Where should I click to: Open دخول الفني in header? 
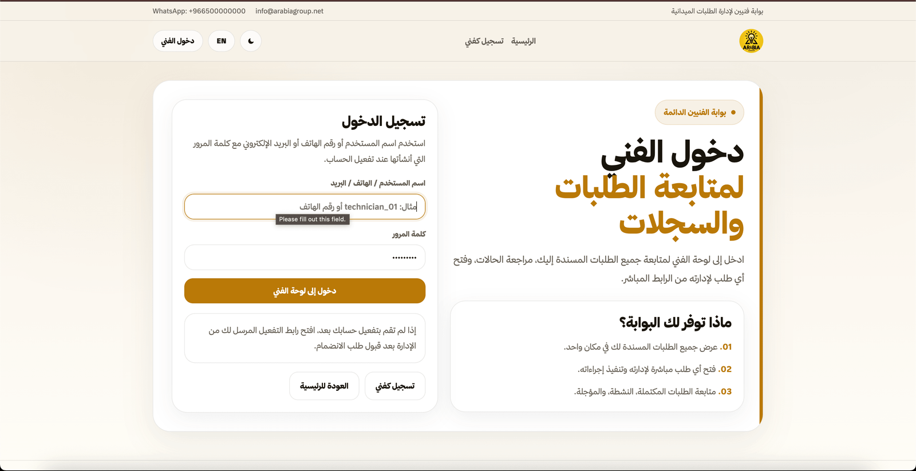pos(177,41)
